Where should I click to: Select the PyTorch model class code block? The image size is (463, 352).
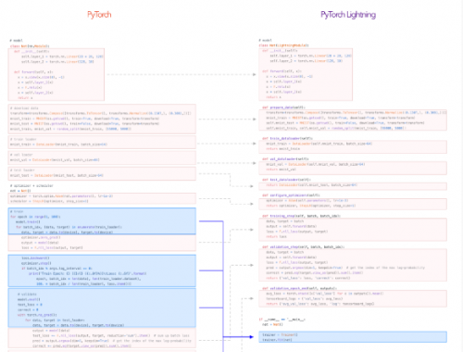tap(56, 74)
